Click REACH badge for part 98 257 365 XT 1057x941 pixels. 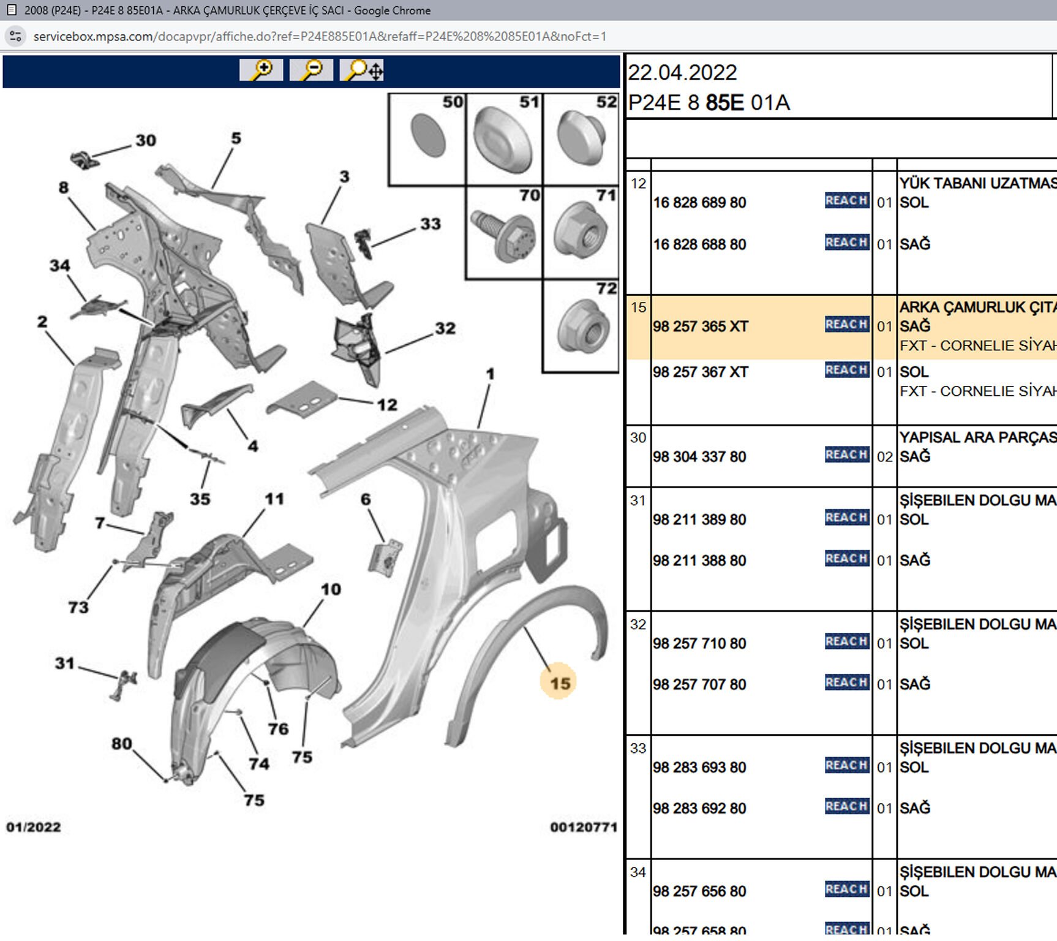(846, 325)
